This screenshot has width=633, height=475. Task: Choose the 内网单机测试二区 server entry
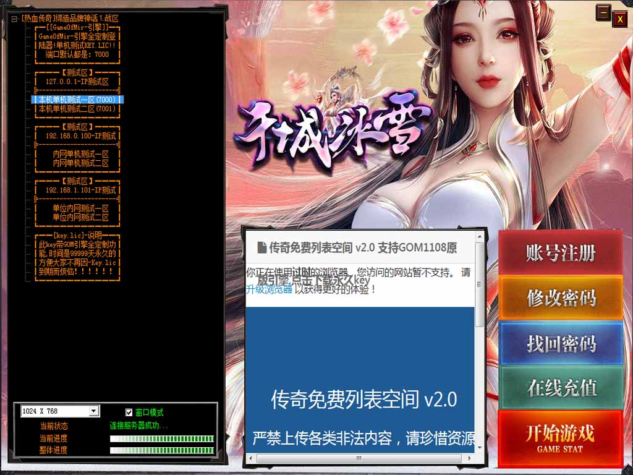[x=80, y=163]
